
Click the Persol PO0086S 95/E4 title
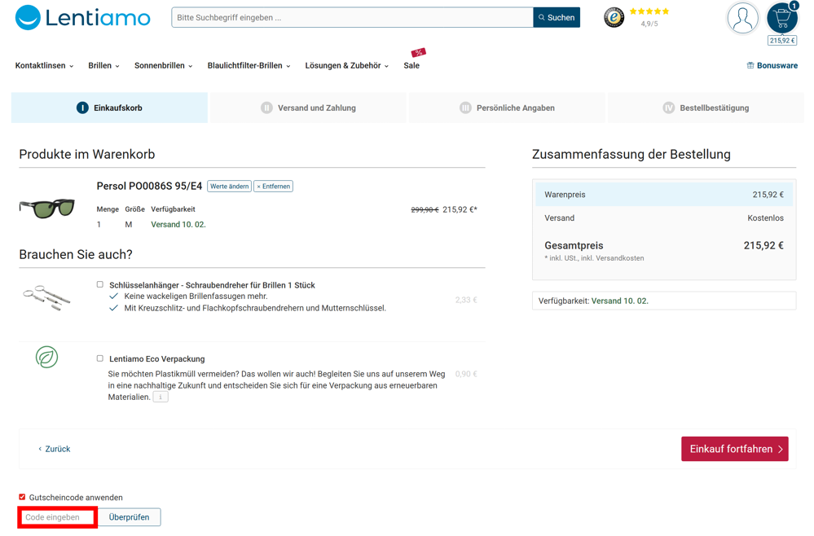click(x=149, y=186)
